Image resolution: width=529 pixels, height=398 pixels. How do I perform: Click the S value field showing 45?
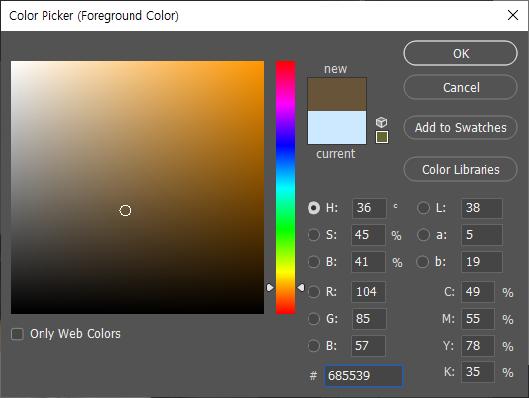tap(368, 235)
